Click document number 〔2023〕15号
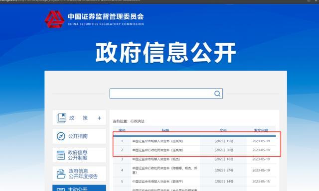 click(x=224, y=141)
